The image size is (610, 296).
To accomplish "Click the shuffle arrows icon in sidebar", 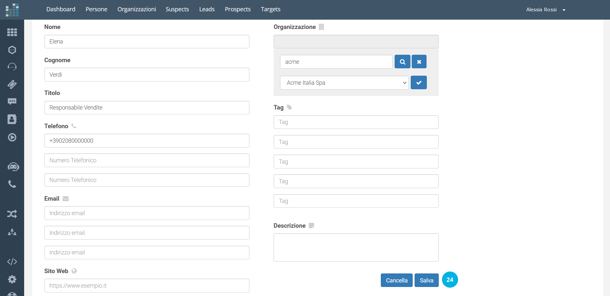I will pyautogui.click(x=12, y=214).
